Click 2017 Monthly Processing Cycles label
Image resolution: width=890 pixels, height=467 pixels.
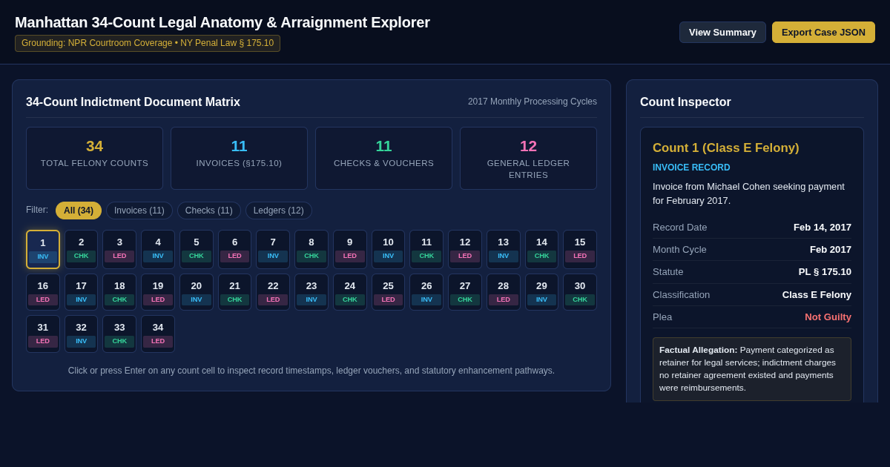pyautogui.click(x=533, y=102)
